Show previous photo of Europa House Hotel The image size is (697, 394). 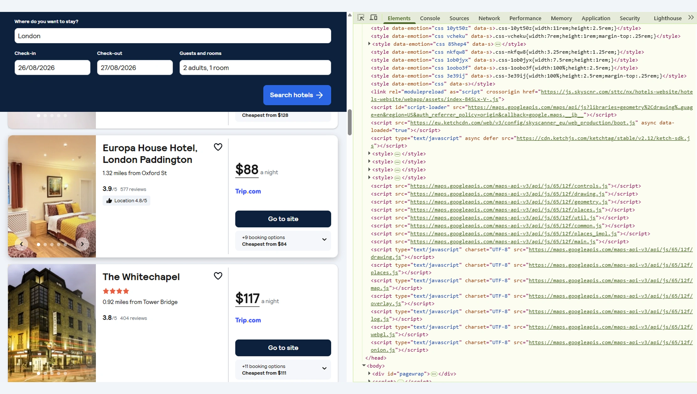pyautogui.click(x=21, y=244)
